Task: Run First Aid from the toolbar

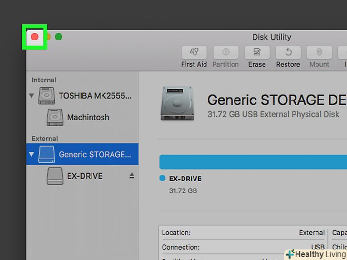Action: point(194,52)
